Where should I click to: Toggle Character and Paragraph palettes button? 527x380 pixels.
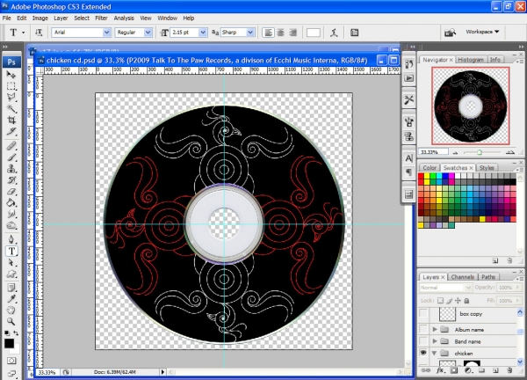(354, 33)
